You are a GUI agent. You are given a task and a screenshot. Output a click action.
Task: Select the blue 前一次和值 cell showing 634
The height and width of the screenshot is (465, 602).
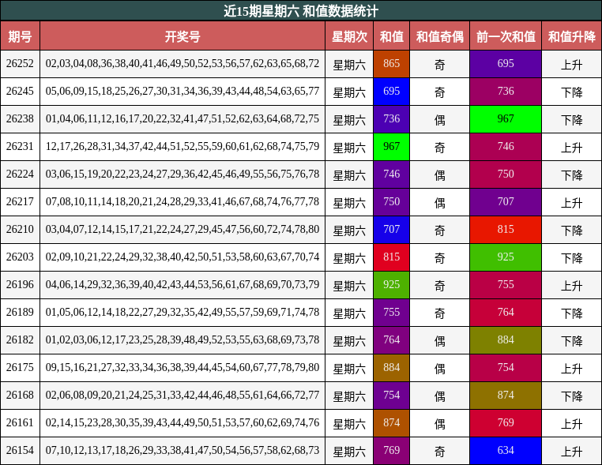[x=506, y=451]
